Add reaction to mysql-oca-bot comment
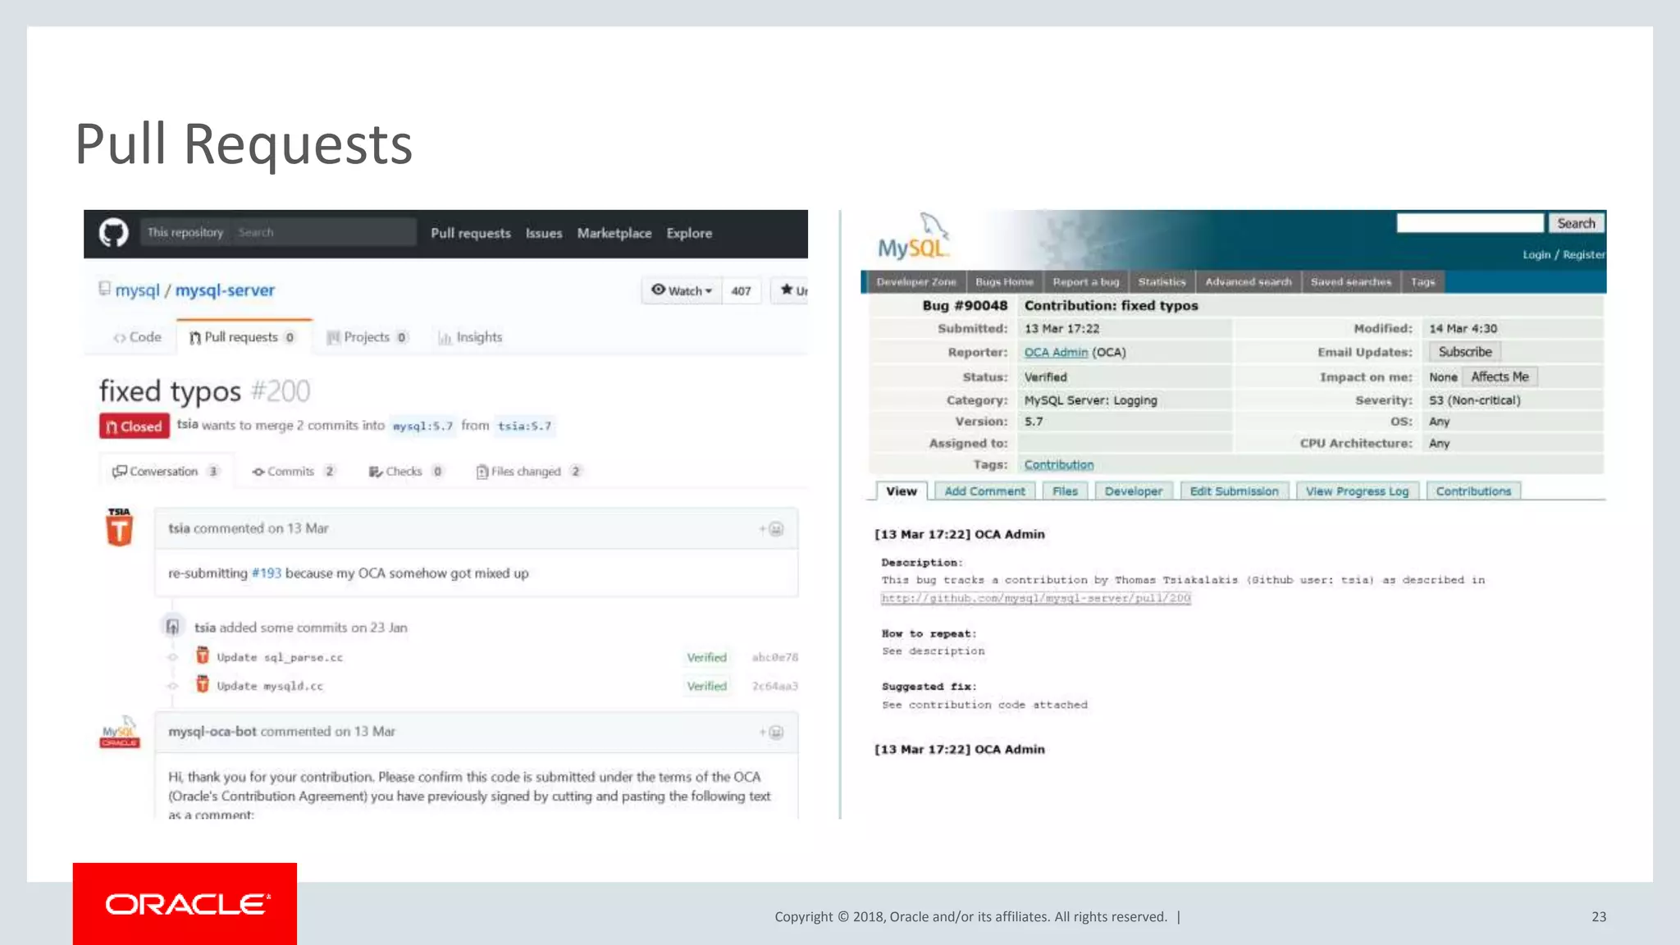1680x945 pixels. tap(772, 732)
